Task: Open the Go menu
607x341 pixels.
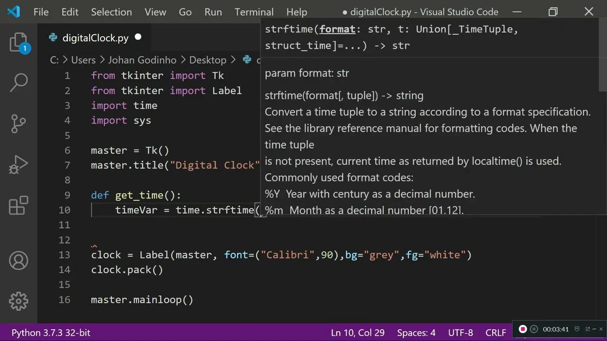Action: [185, 12]
